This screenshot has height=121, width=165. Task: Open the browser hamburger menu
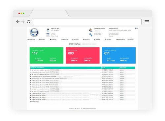coord(147,22)
